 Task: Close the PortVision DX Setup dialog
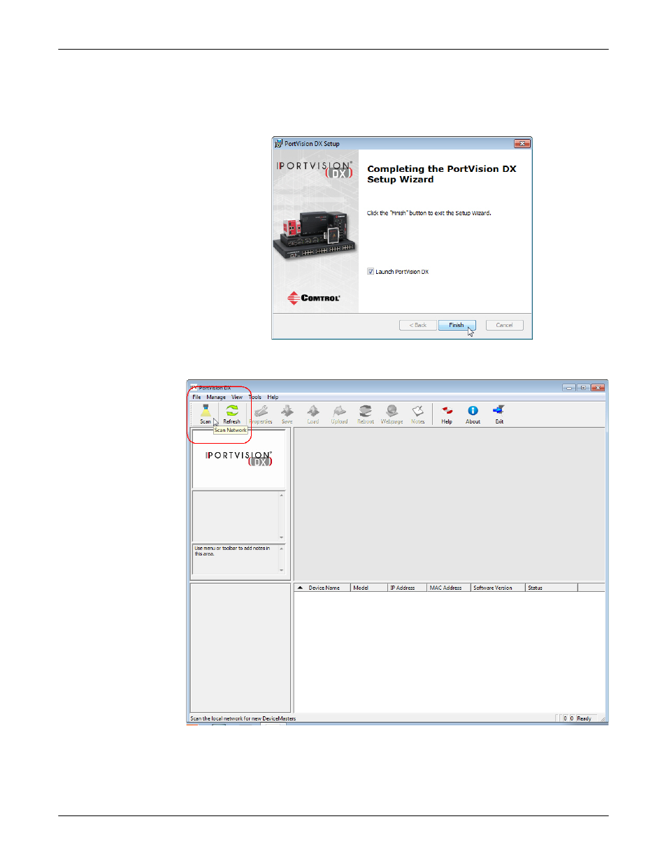(x=522, y=143)
